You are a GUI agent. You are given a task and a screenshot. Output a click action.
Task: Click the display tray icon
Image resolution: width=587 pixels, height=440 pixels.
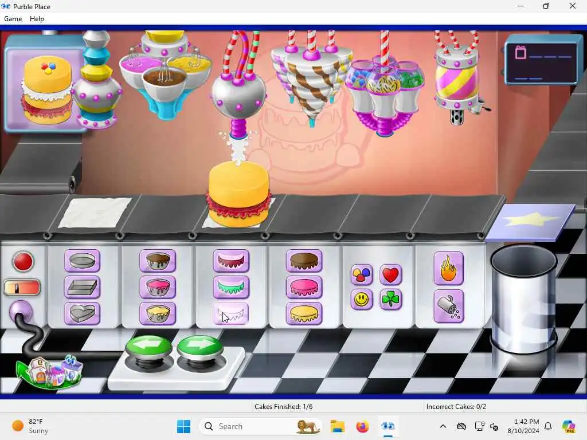coord(479,426)
